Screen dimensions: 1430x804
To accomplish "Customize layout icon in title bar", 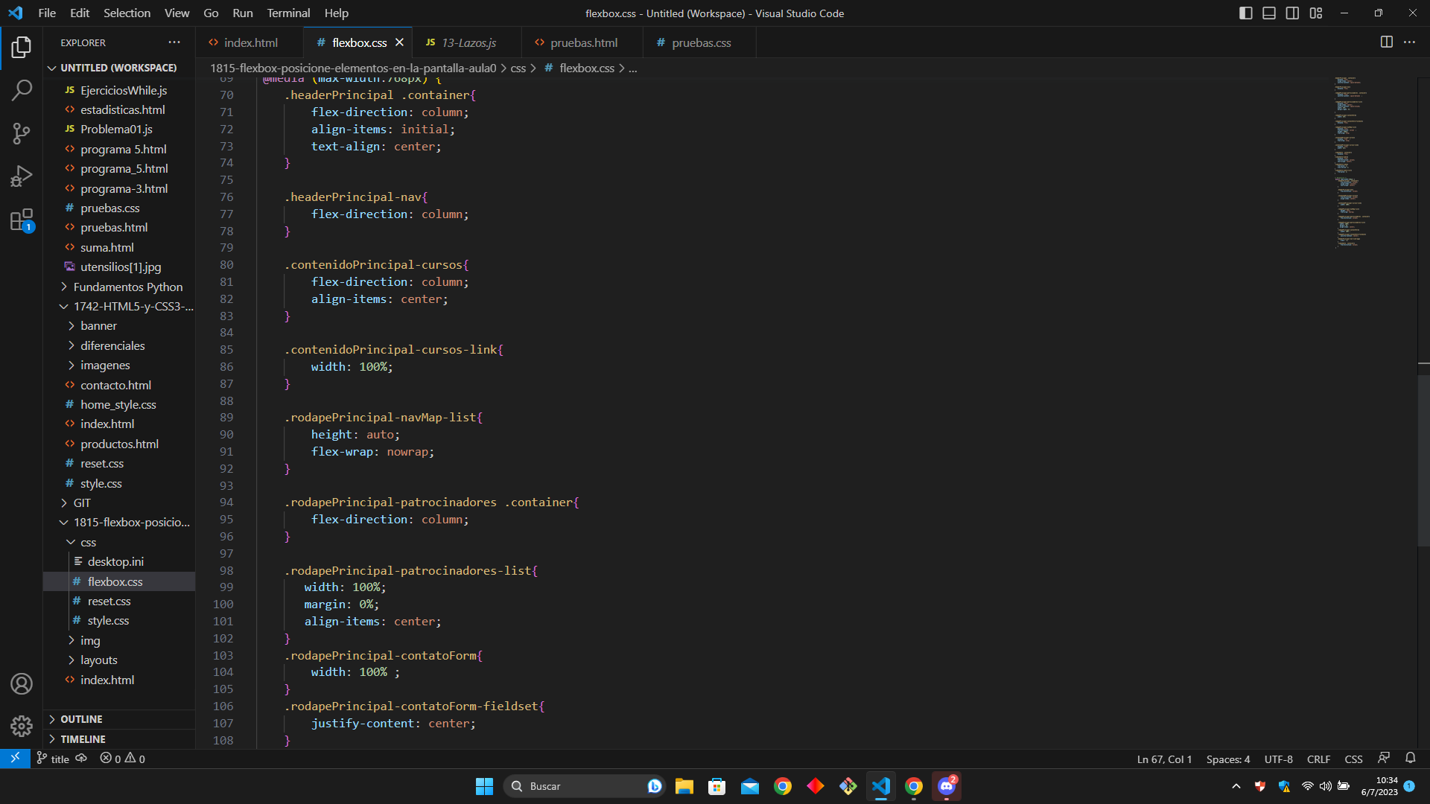I will click(x=1316, y=13).
